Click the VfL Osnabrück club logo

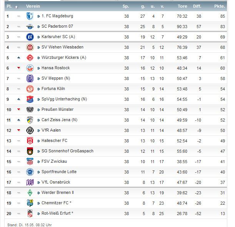pos(30,182)
